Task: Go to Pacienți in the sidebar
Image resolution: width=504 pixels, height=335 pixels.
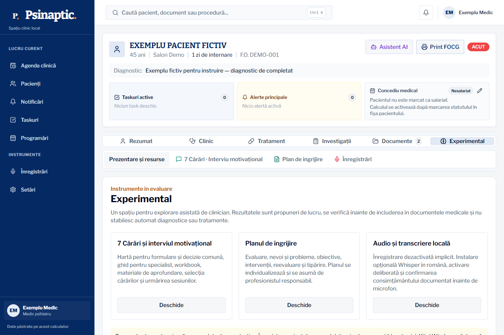Action: pos(47,84)
